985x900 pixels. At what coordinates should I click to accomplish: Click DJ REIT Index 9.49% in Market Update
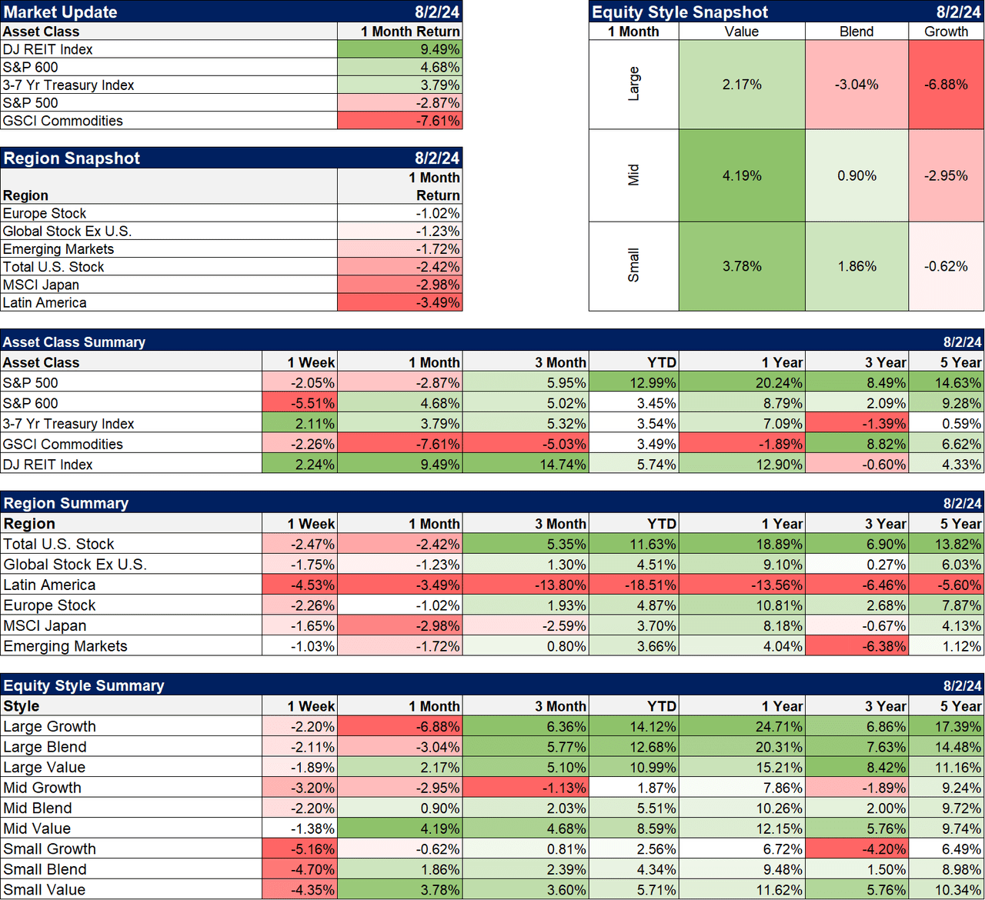click(399, 49)
